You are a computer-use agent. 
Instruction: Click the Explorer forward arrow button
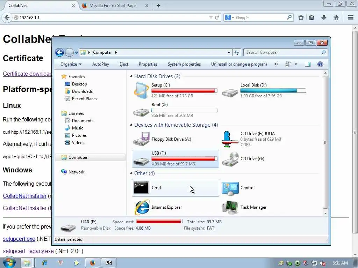69,52
